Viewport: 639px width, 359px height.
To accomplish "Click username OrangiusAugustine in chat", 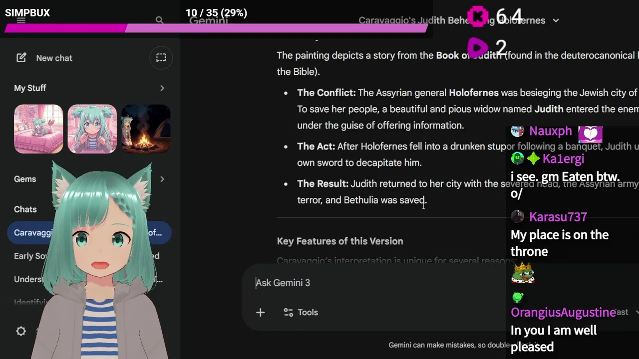I will pyautogui.click(x=563, y=313).
